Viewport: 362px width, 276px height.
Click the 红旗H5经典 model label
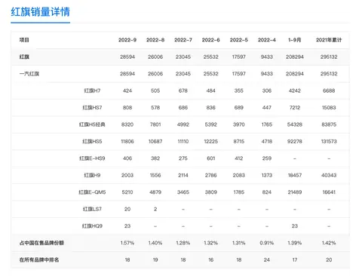click(92, 124)
